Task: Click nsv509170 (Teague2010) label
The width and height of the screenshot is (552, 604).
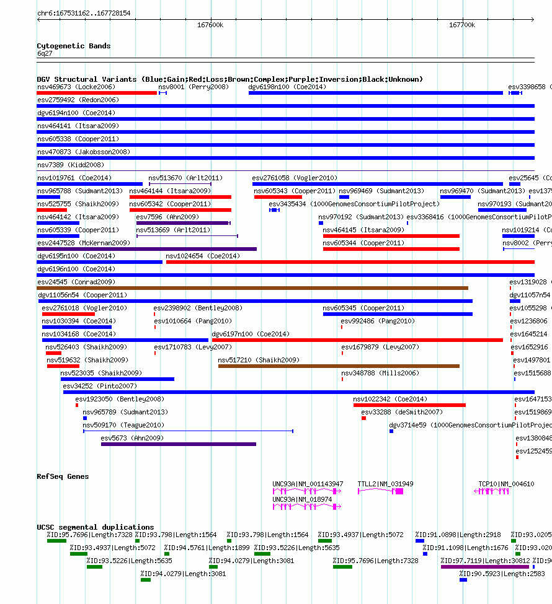Action: 123,425
